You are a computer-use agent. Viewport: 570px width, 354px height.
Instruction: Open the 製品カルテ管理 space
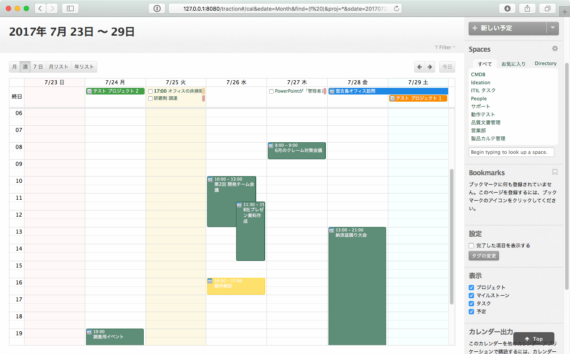click(x=488, y=139)
